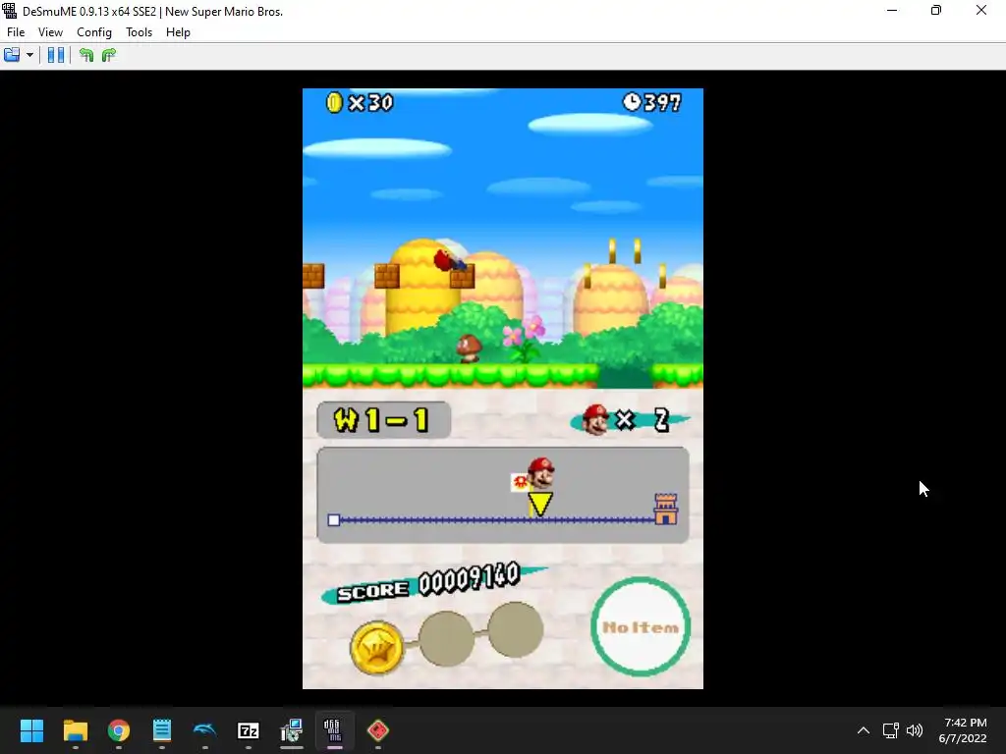Click the rotate left toolbar icon

[86, 55]
